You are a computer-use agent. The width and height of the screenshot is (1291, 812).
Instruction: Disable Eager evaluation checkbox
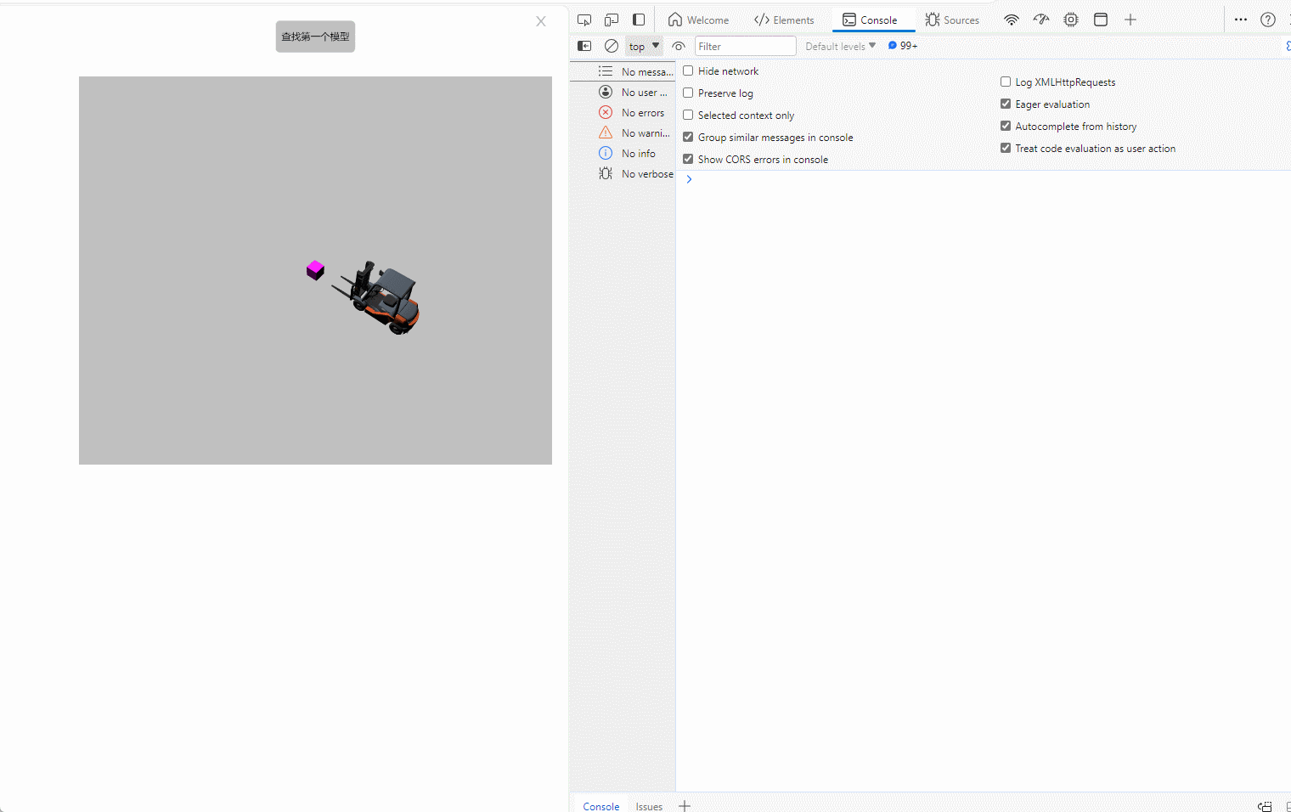point(1006,104)
